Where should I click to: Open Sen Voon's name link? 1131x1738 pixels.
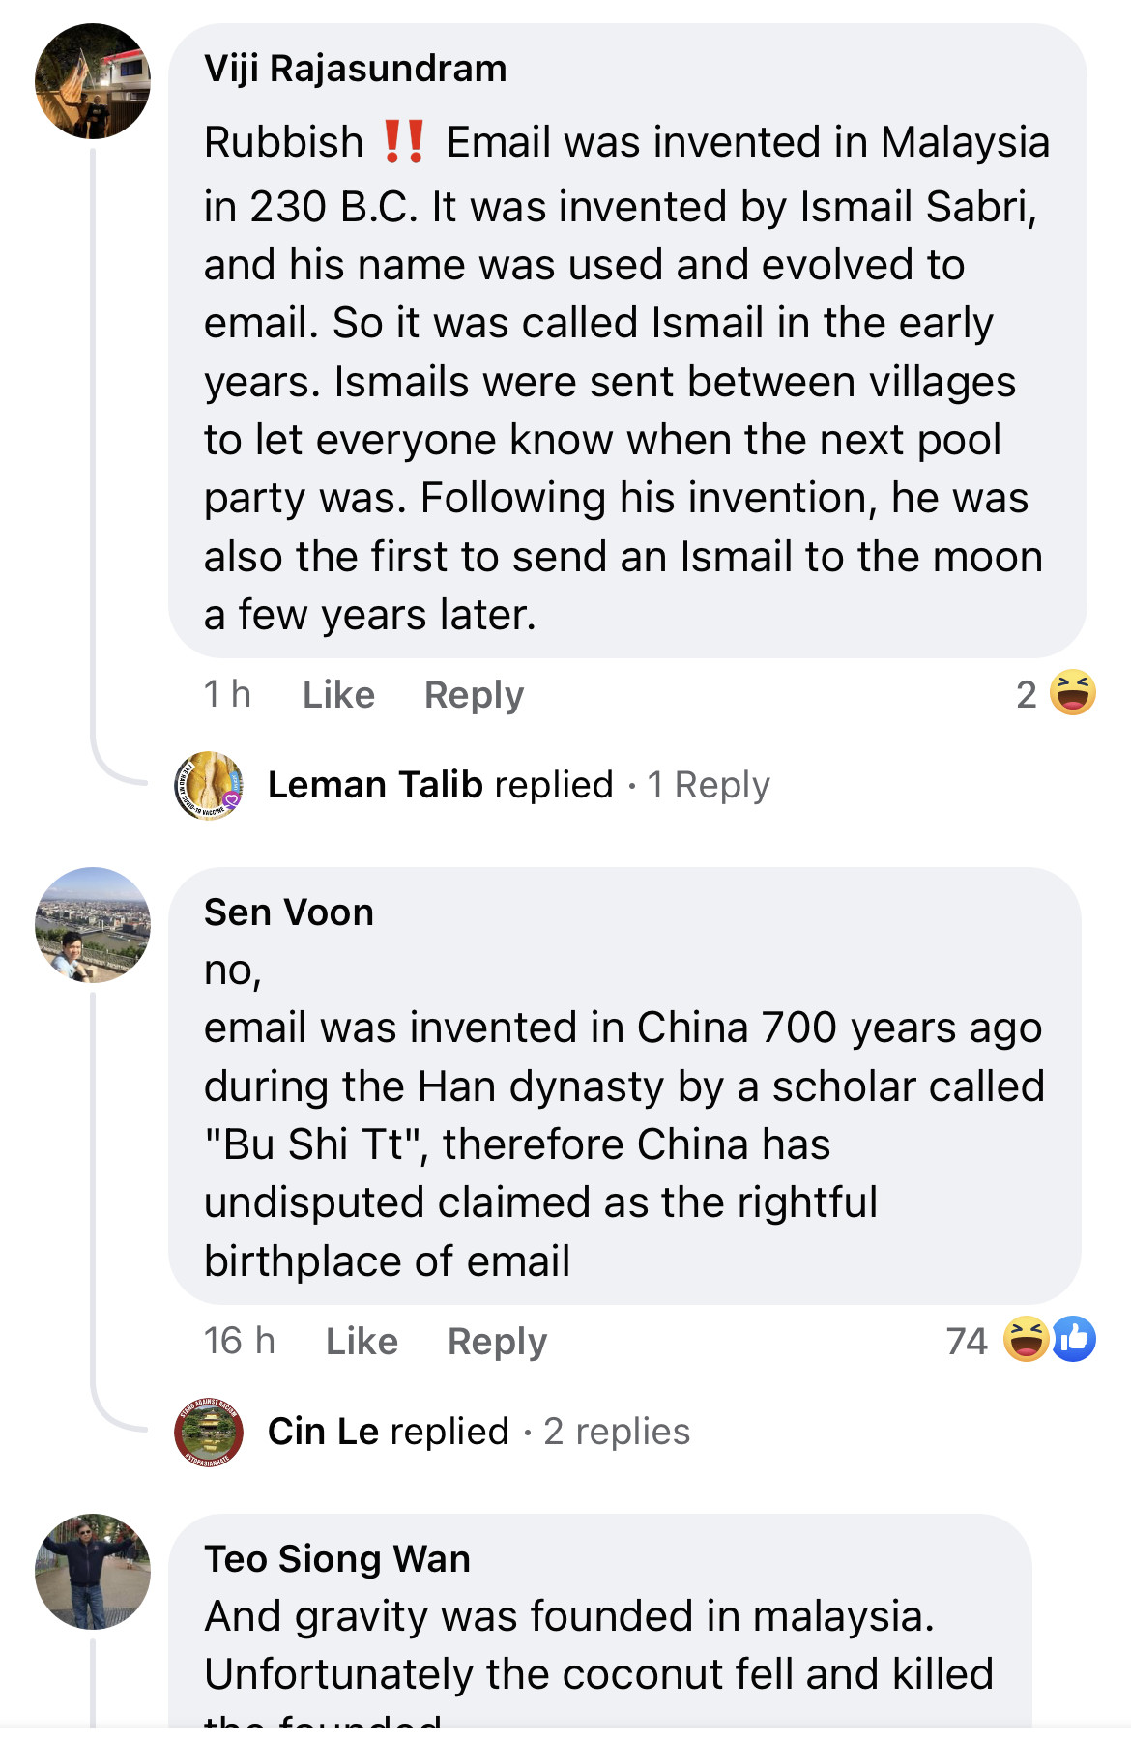(x=288, y=912)
